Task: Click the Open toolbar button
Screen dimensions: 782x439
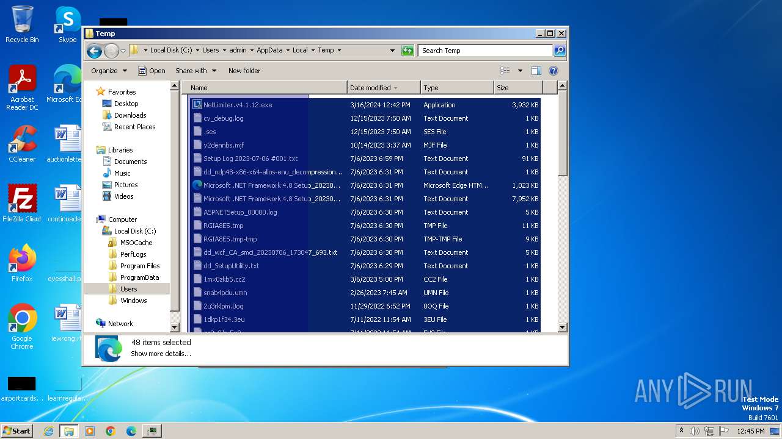Action: coord(152,71)
